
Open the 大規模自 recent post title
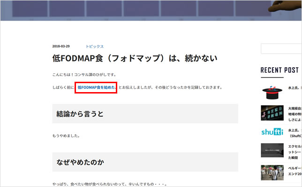coord(295,114)
